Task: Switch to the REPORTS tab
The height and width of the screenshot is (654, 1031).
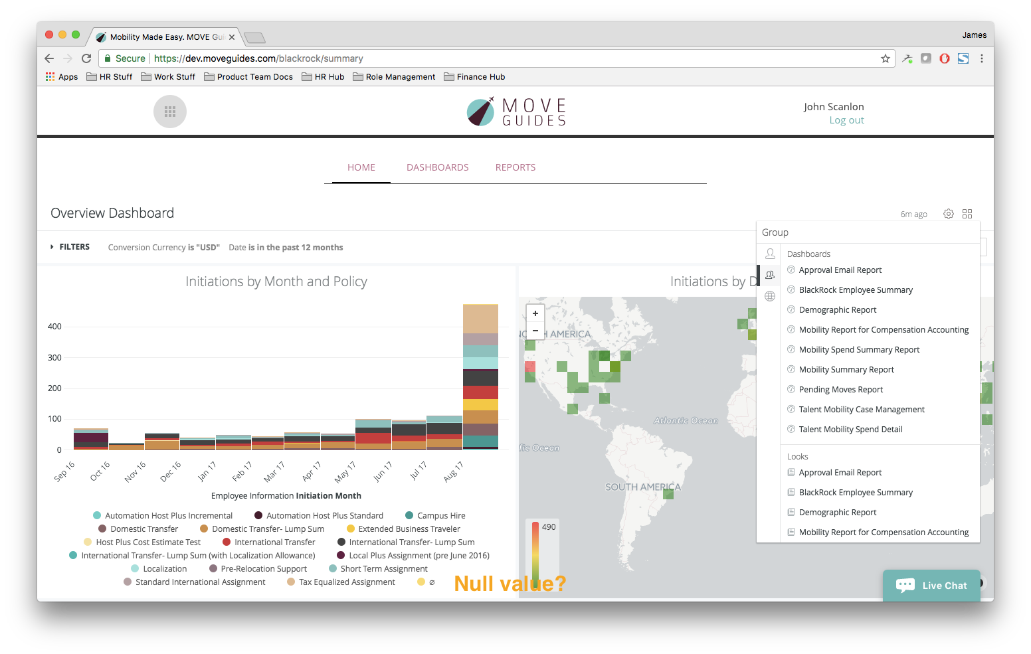Action: pos(515,167)
